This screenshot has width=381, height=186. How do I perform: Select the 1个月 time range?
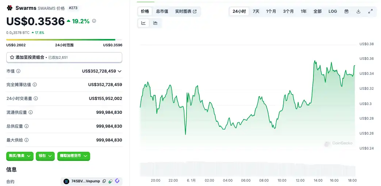click(271, 11)
